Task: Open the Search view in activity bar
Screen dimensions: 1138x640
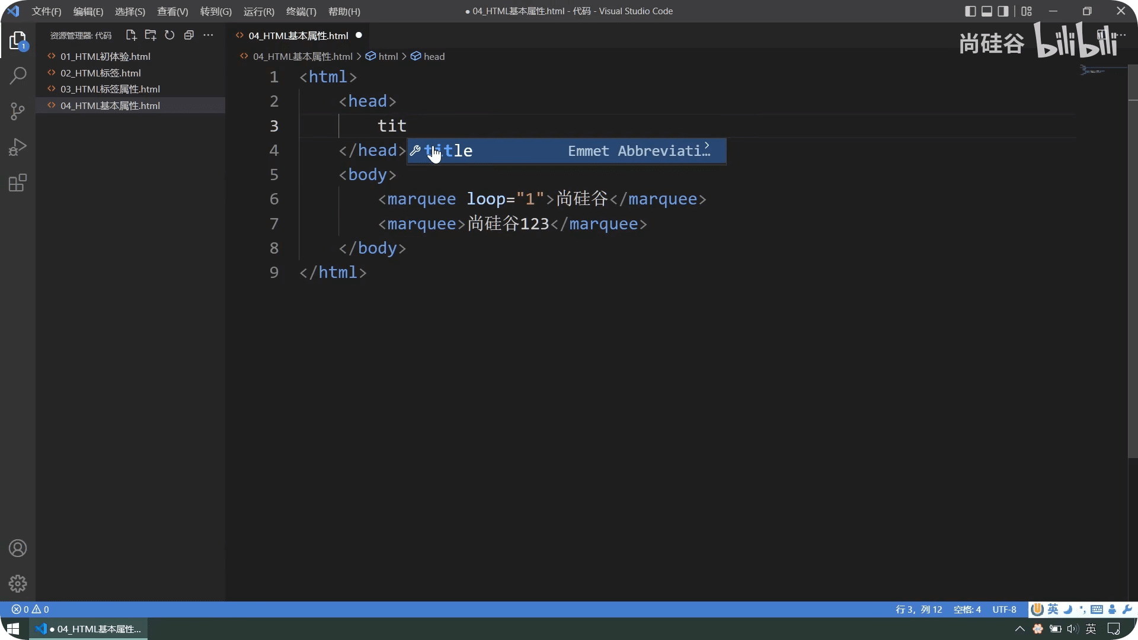Action: tap(18, 76)
